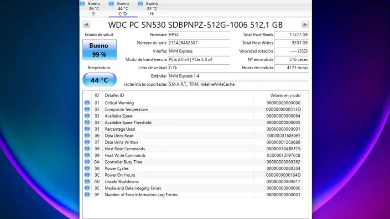Screen dimensions: 390x219
Task: Click the next disk arrow button
Action: 305,25
